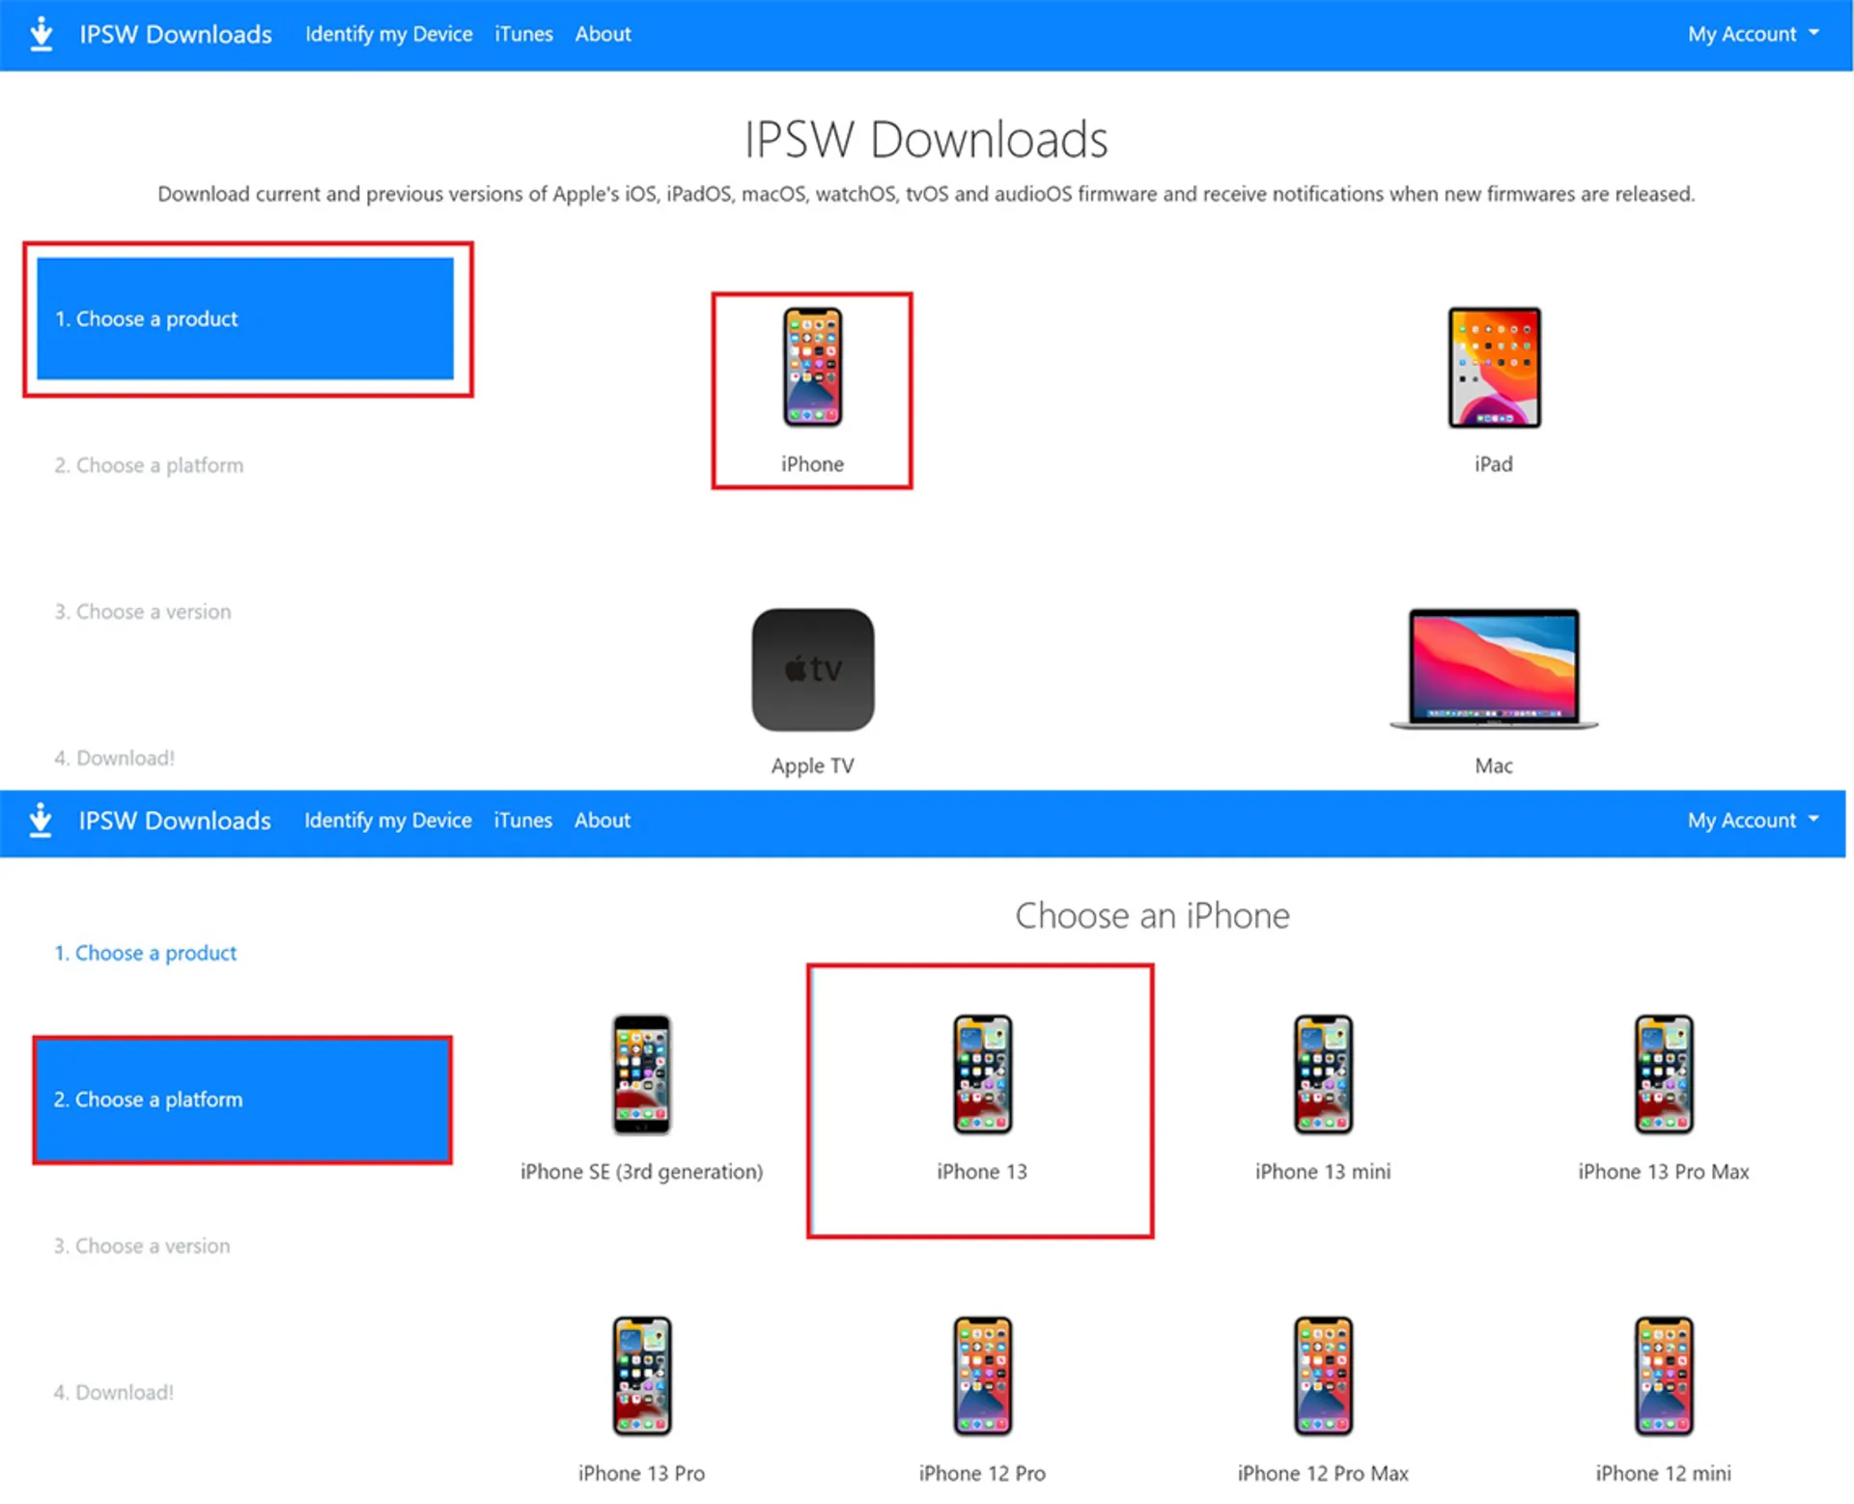Click the iPhone 12 Pro image
Viewport: 1854px width, 1504px height.
(x=982, y=1377)
